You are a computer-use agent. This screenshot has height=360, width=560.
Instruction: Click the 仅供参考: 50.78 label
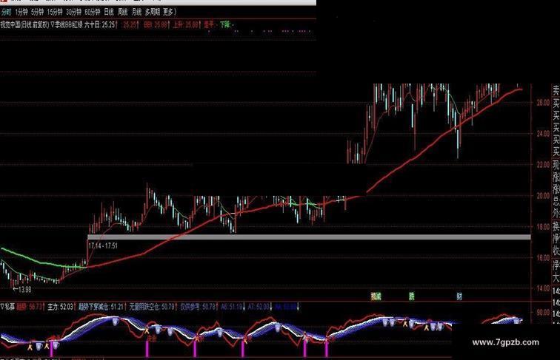pos(199,307)
